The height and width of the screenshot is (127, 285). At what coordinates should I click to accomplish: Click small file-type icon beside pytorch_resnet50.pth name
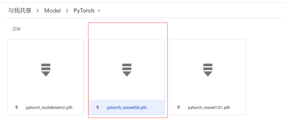coord(97,107)
